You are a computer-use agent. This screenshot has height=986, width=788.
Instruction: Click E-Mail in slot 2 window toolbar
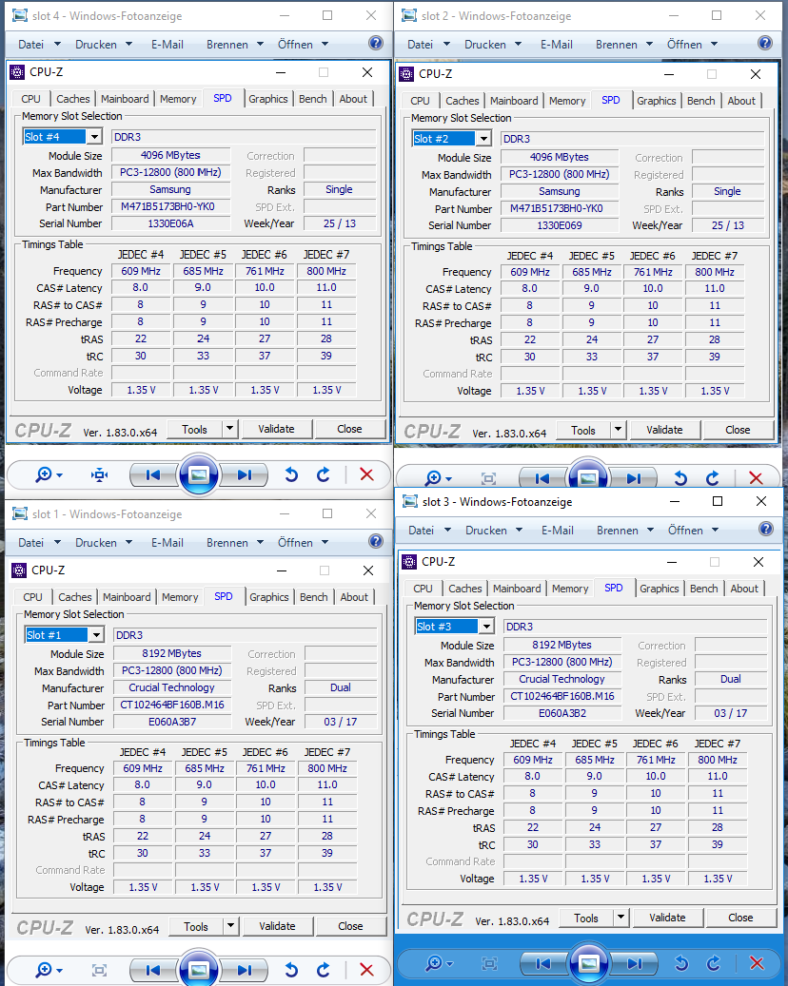pyautogui.click(x=557, y=45)
